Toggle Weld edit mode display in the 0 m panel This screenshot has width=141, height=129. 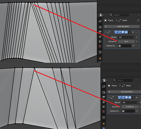(x=119, y=32)
